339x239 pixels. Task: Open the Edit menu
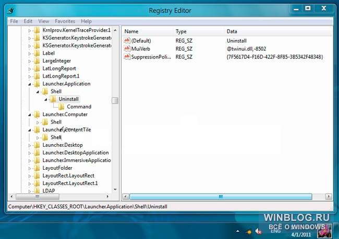coord(28,21)
